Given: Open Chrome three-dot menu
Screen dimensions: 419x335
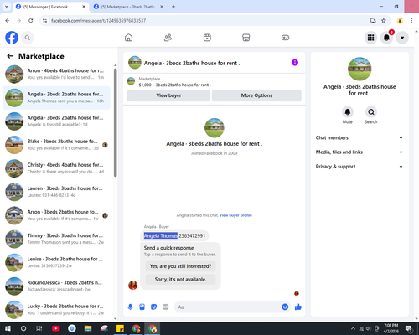Looking at the screenshot, I should (411, 21).
